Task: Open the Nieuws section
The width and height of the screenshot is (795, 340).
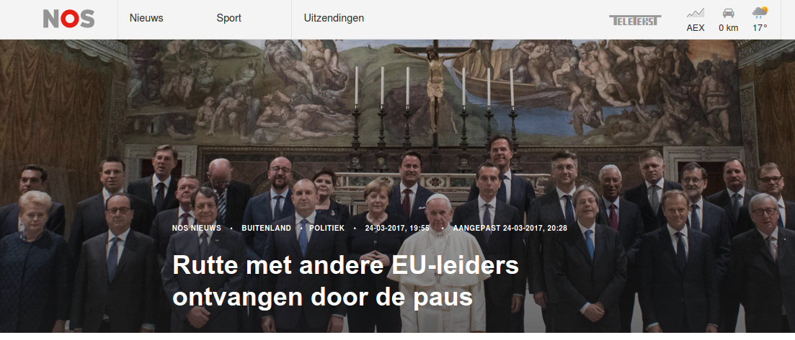Action: coord(146,18)
